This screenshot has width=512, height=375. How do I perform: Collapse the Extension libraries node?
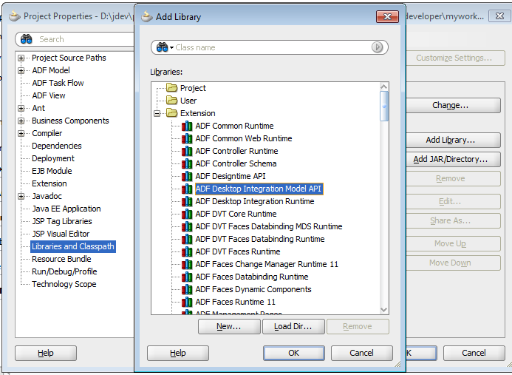pyautogui.click(x=157, y=113)
